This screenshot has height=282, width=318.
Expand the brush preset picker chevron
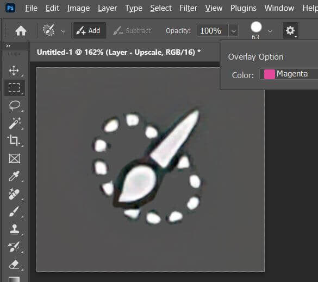[x=270, y=31]
